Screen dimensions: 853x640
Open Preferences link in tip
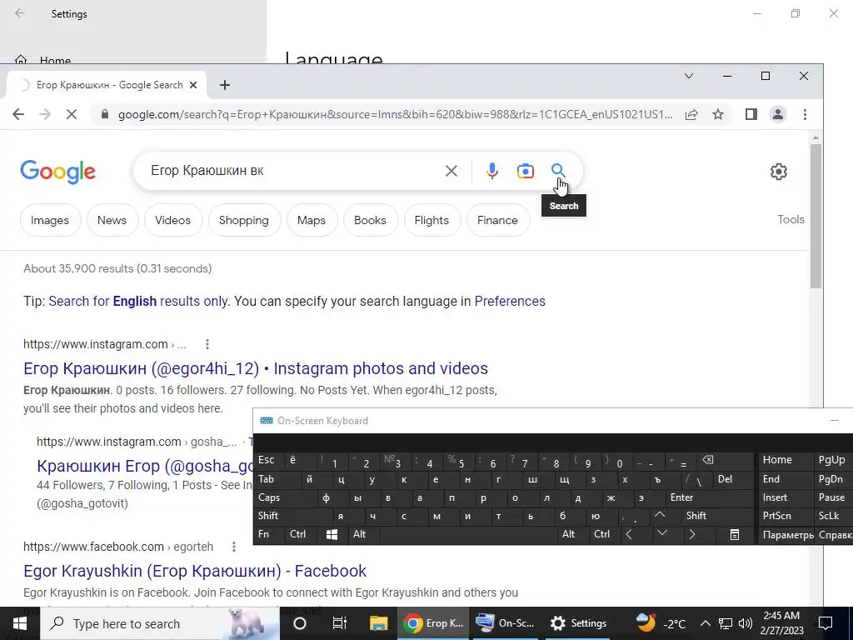click(510, 301)
